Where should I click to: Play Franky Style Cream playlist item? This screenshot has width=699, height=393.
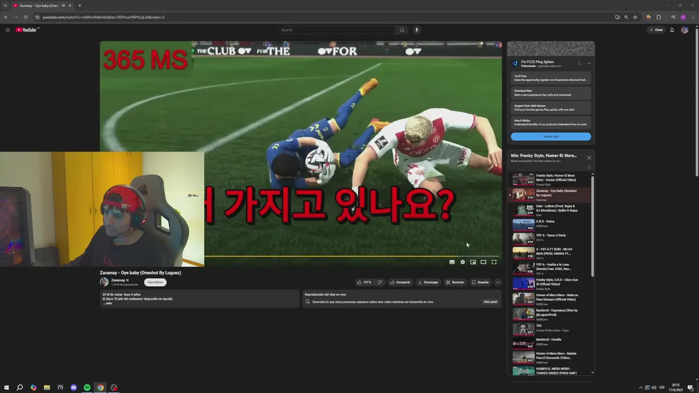point(550,180)
